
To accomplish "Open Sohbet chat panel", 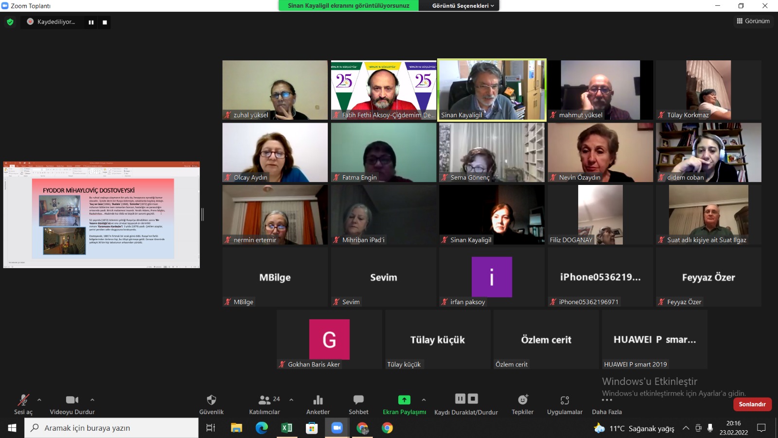I will (x=358, y=404).
